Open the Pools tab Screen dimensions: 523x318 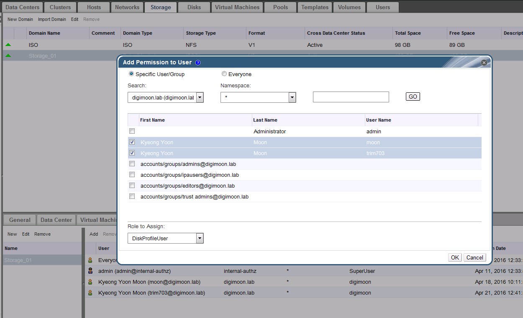click(281, 7)
